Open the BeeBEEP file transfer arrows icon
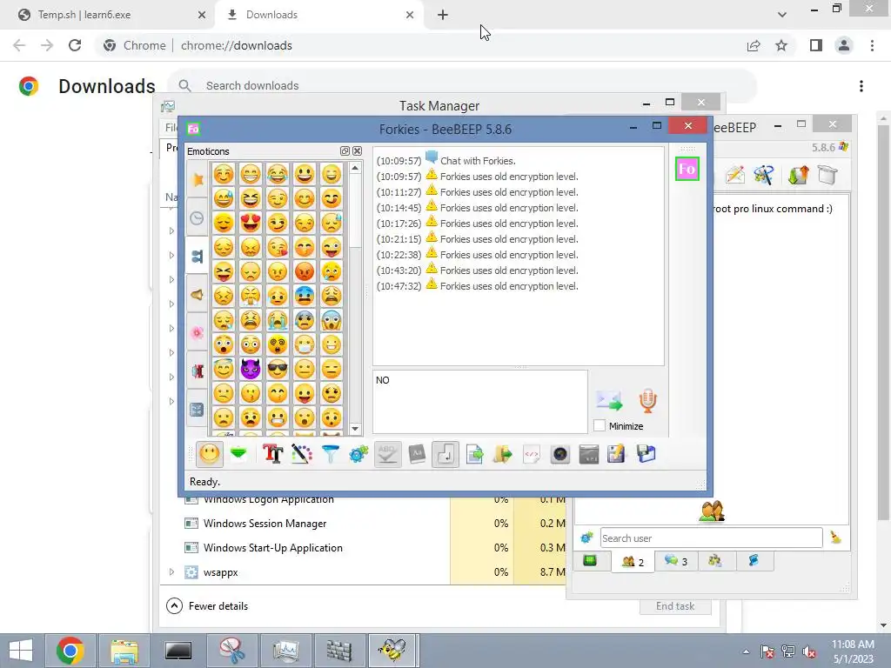This screenshot has height=668, width=891. tap(798, 175)
